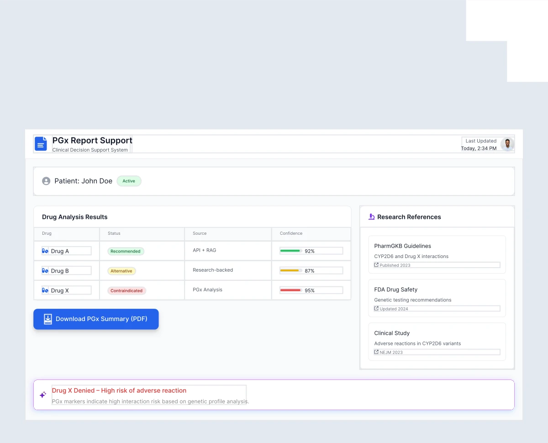The width and height of the screenshot is (548, 443).
Task: Open external link icon for Updated 2024
Action: click(x=376, y=309)
